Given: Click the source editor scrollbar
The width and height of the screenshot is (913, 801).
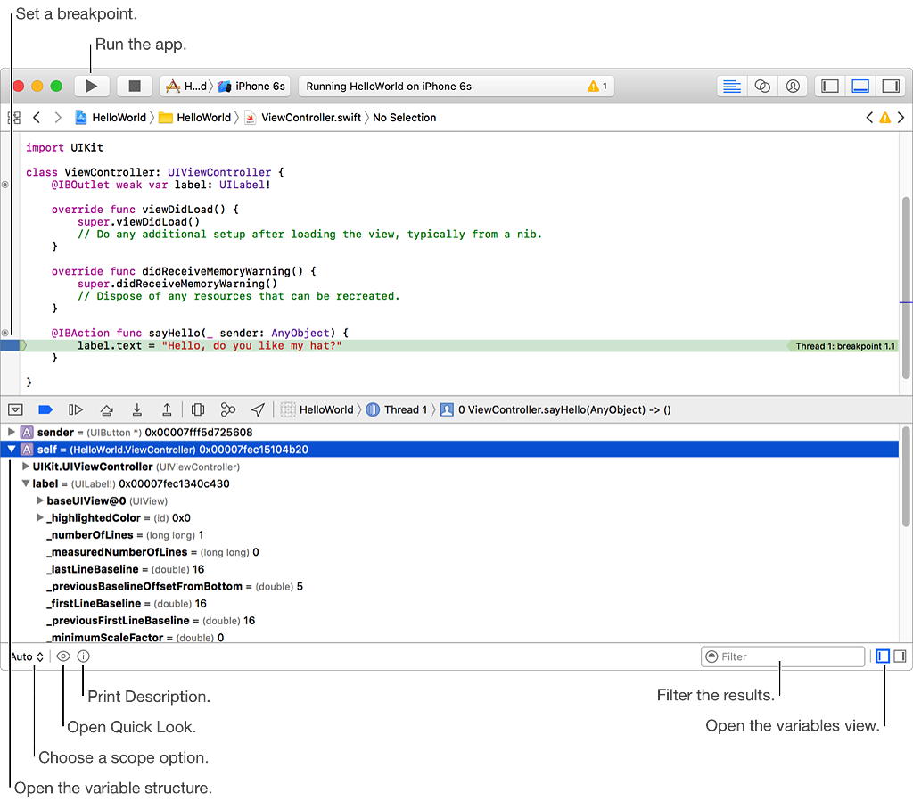Looking at the screenshot, I should [906, 288].
